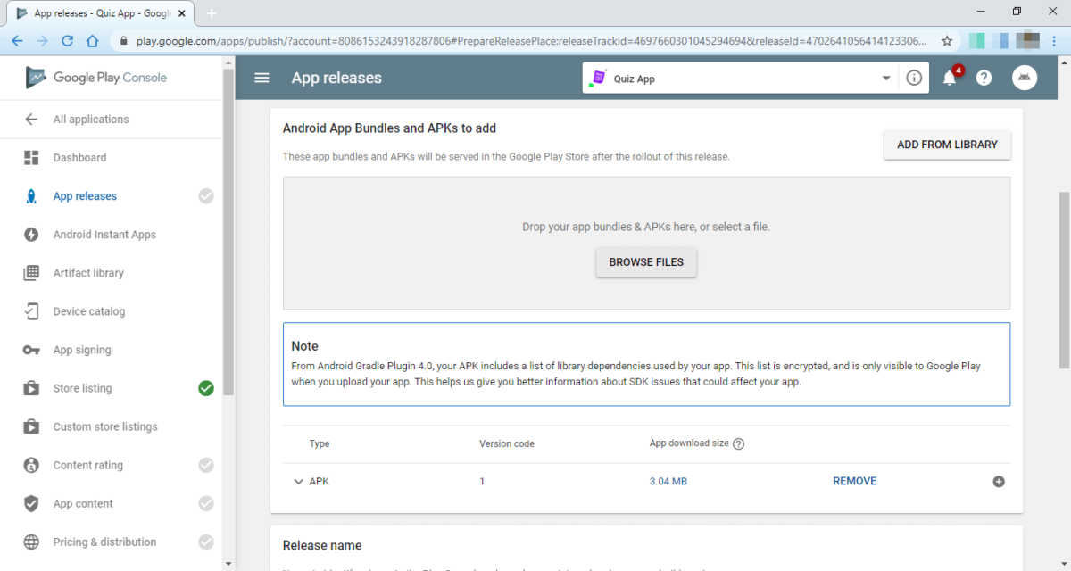Expand the APK row chevron

[298, 482]
